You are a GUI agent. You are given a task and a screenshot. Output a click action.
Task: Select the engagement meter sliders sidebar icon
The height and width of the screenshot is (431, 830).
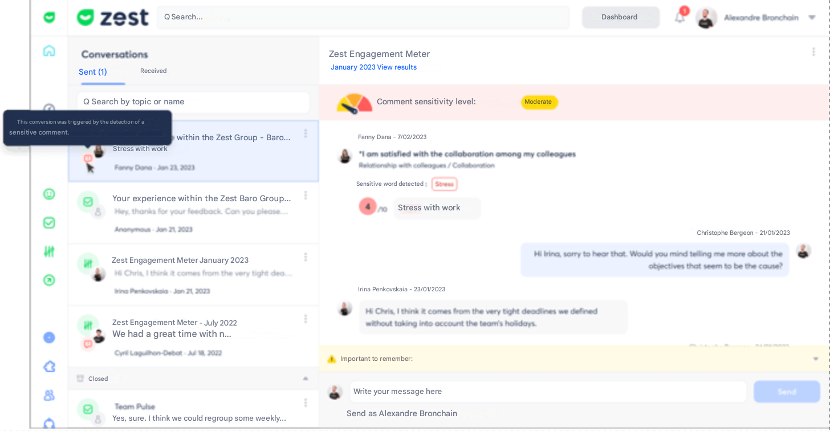(x=49, y=251)
